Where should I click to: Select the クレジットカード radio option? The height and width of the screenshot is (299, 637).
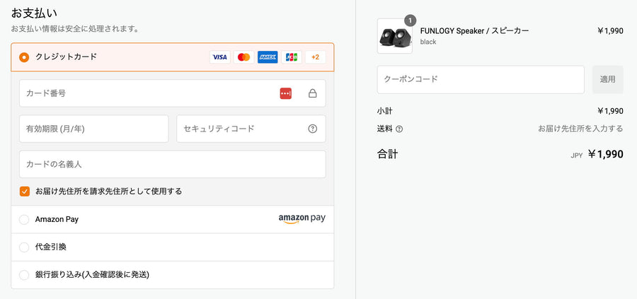(24, 57)
